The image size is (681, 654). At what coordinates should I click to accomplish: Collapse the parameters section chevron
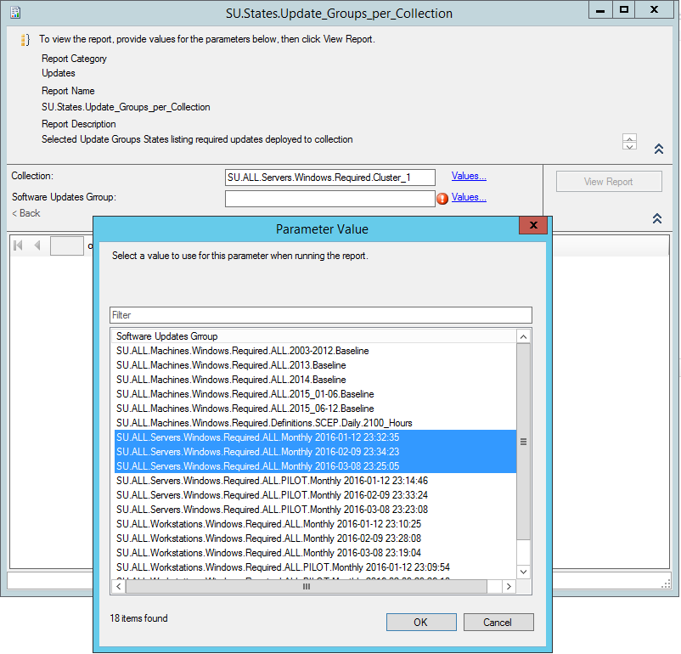657,218
